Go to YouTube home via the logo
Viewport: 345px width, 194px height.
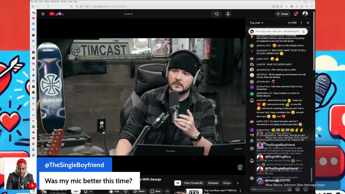tap(56, 14)
